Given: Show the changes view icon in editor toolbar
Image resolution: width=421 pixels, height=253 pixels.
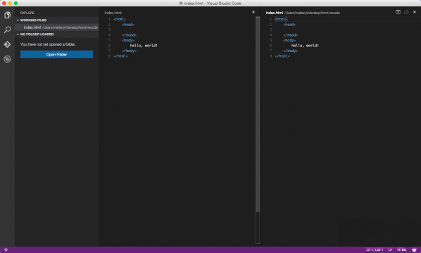Looking at the screenshot, I should click(406, 13).
